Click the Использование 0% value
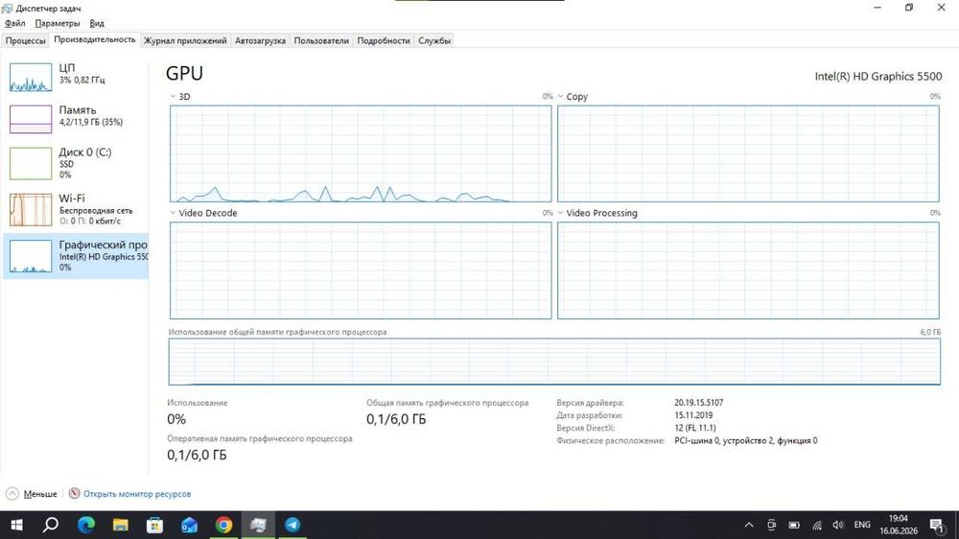Screen dimensions: 959x539 point(176,419)
